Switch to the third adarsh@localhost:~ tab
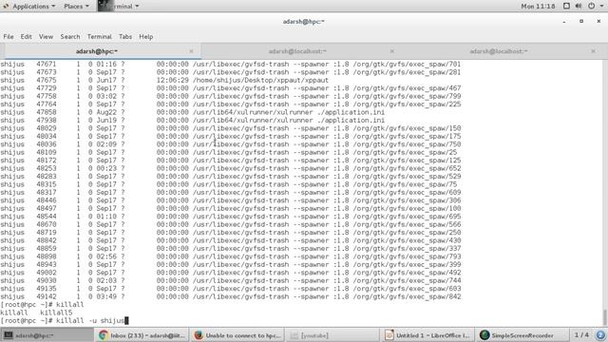Image resolution: width=608 pixels, height=342 pixels. (x=498, y=51)
